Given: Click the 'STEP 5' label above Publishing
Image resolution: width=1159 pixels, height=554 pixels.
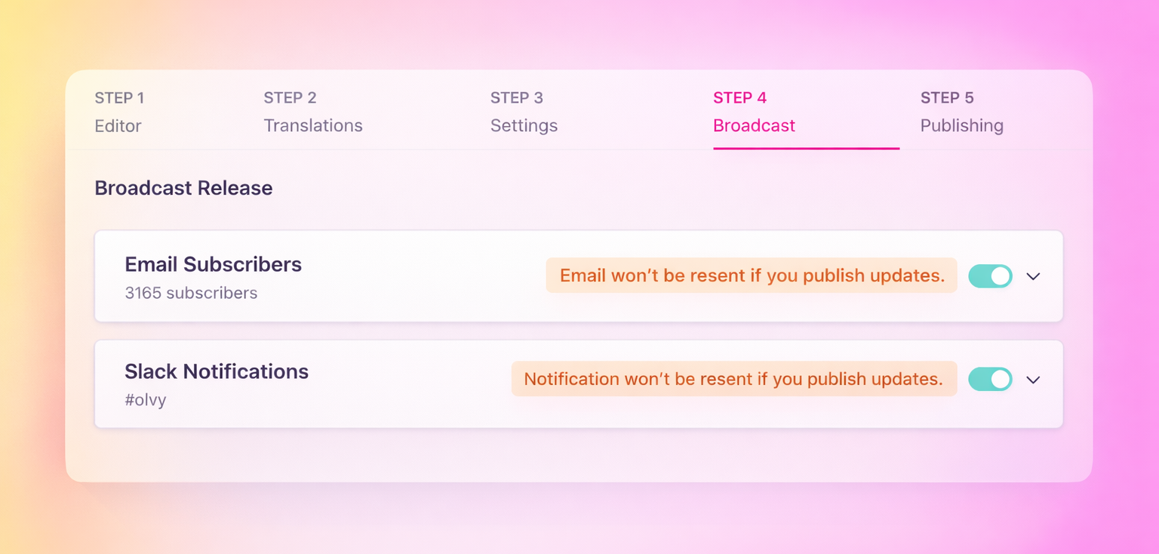Looking at the screenshot, I should 946,97.
